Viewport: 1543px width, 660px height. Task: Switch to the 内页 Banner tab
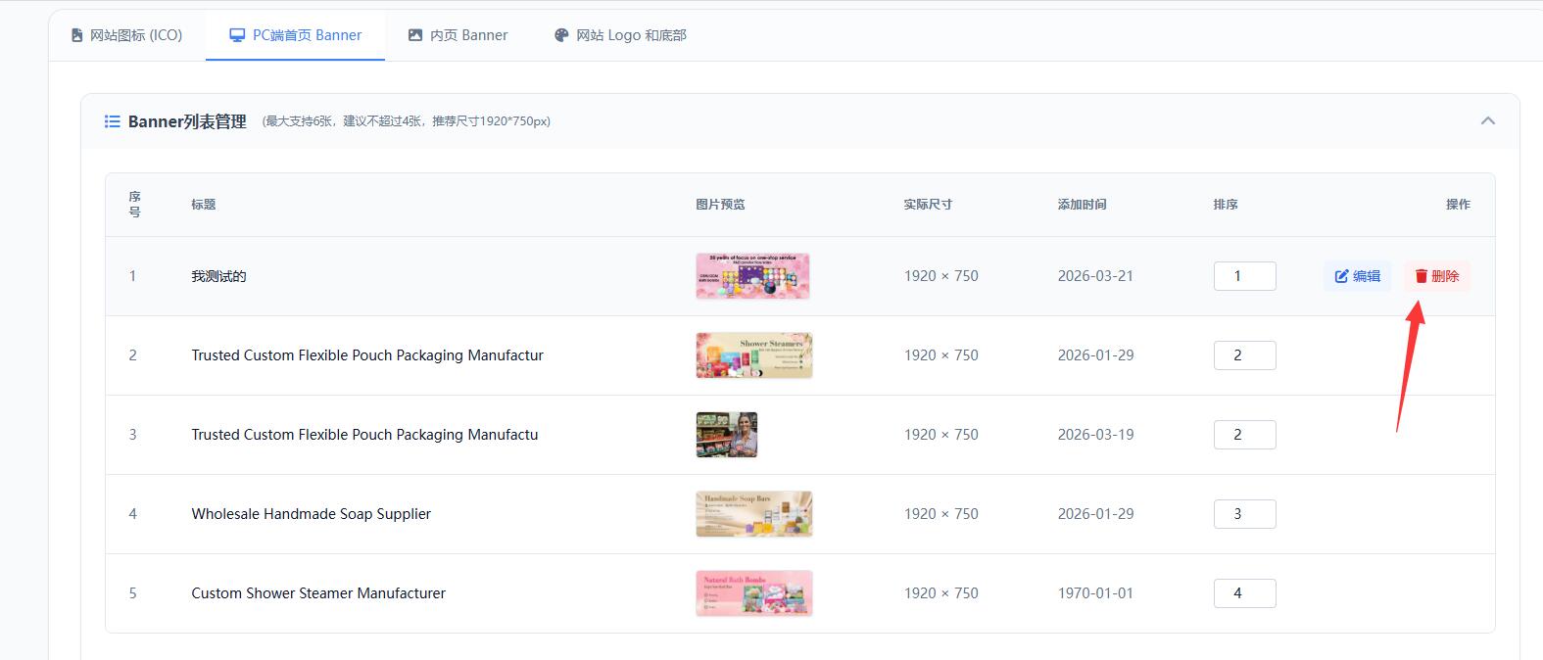coord(458,35)
